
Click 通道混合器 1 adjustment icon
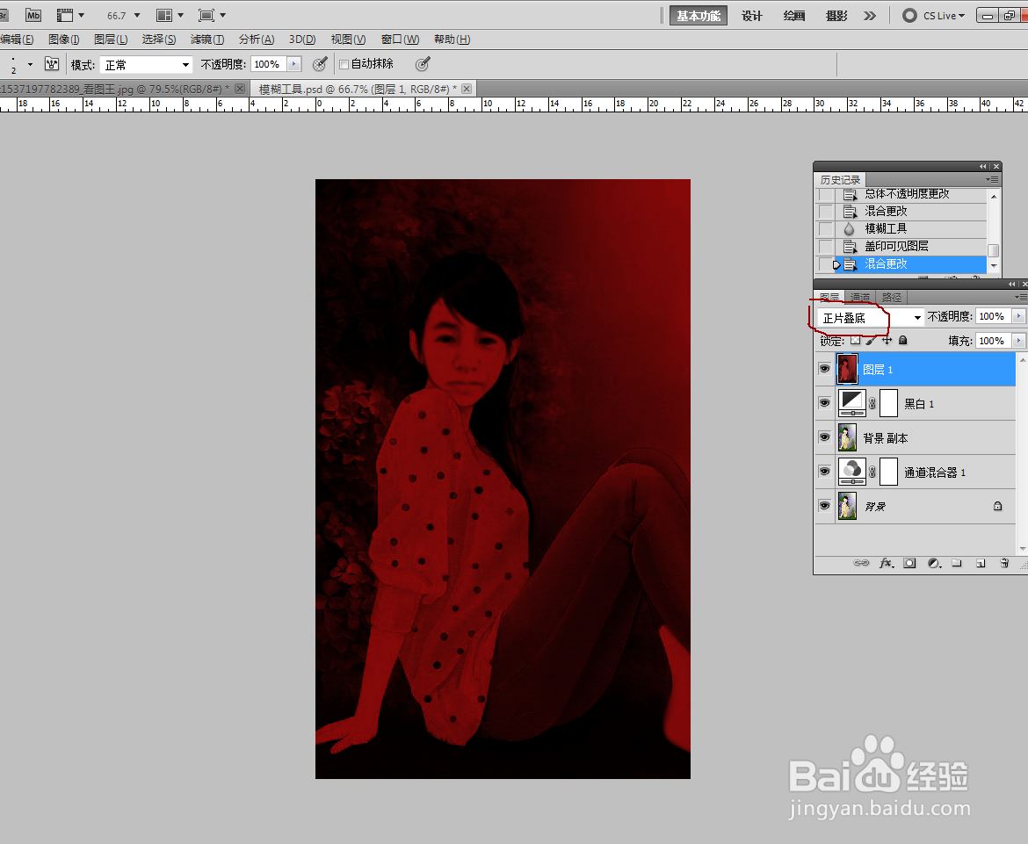click(851, 472)
